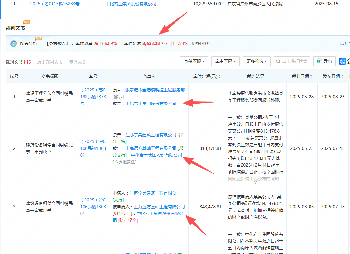Open case number link in row 3
350x254 pixels.
tap(93, 207)
